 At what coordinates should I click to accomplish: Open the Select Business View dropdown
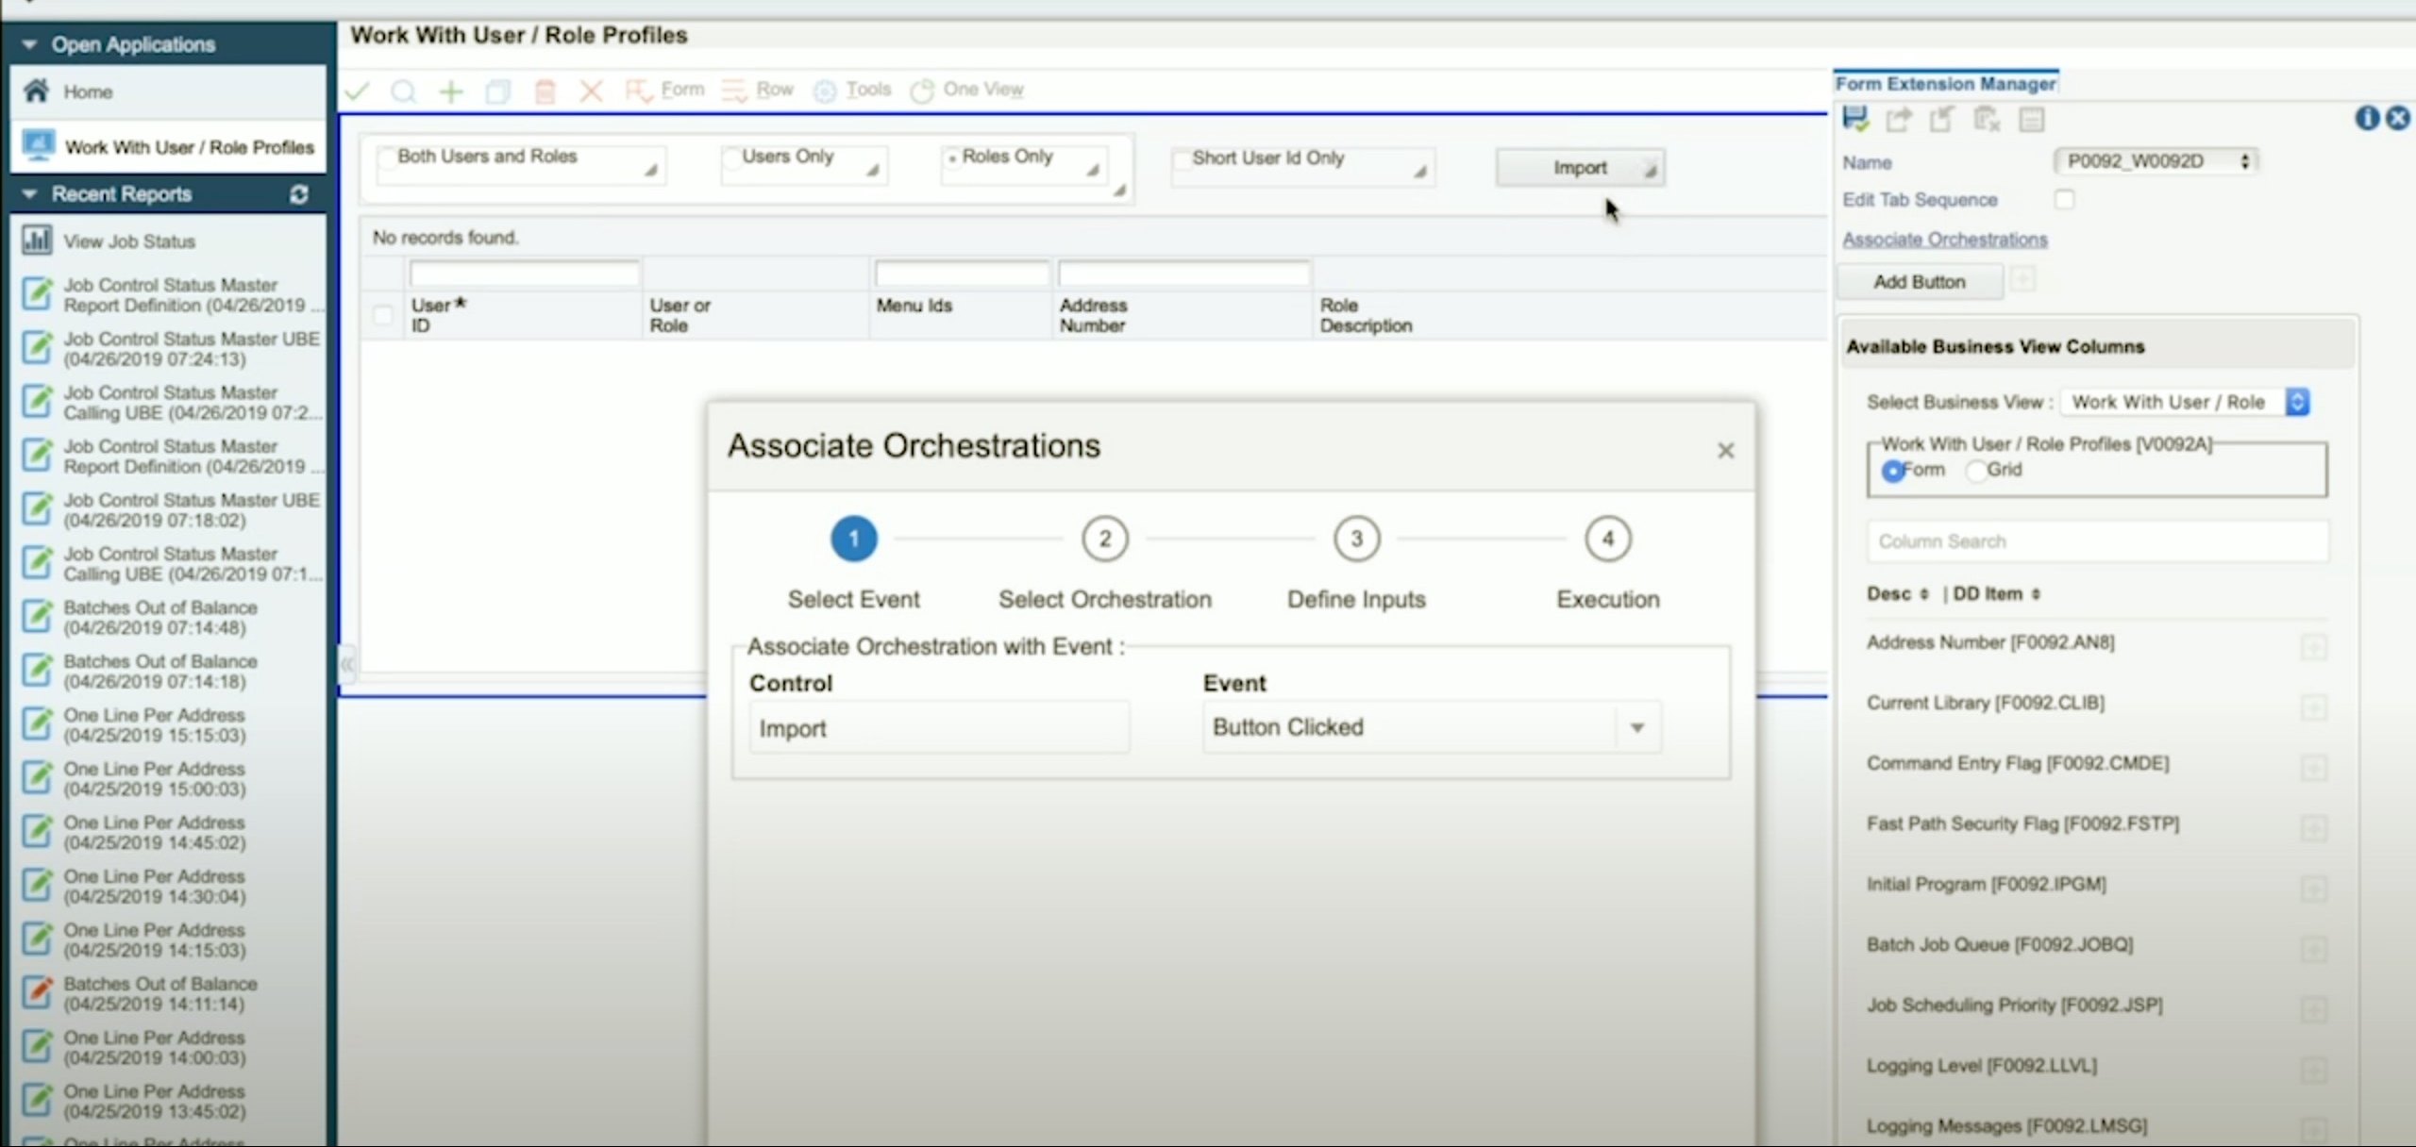coord(2297,401)
